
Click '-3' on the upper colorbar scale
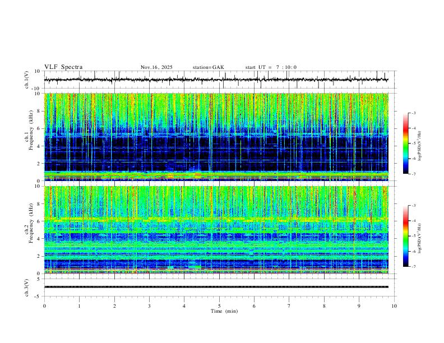point(413,113)
